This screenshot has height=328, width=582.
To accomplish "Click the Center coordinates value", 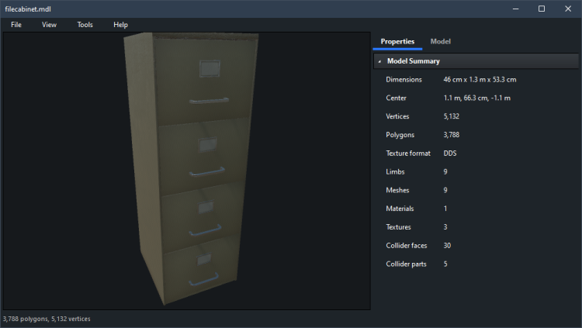I will coord(476,98).
